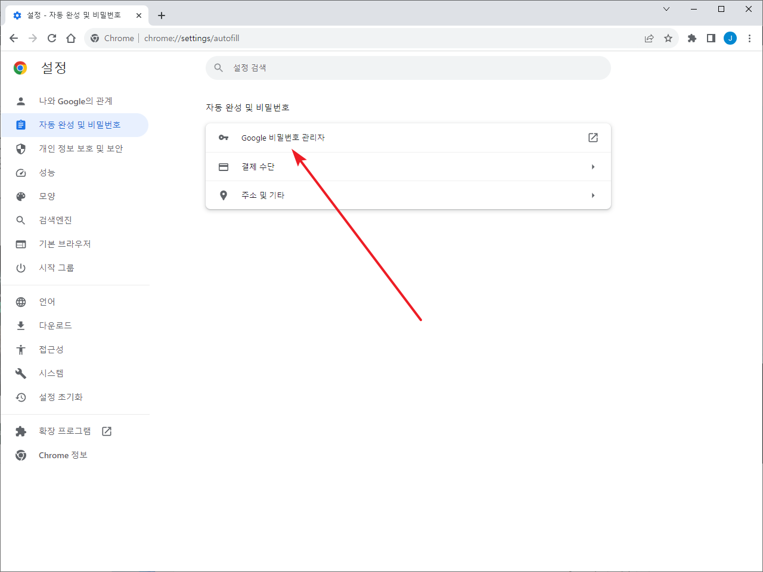Bookmark this page with the star icon
763x572 pixels.
coord(668,38)
